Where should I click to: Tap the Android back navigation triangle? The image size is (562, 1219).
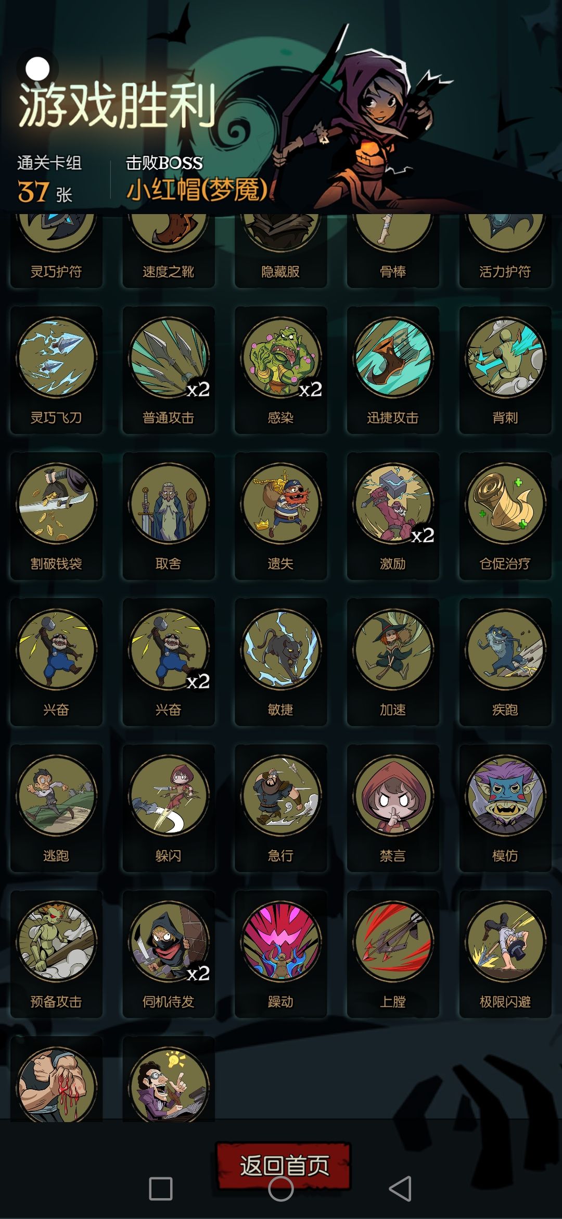400,1189
